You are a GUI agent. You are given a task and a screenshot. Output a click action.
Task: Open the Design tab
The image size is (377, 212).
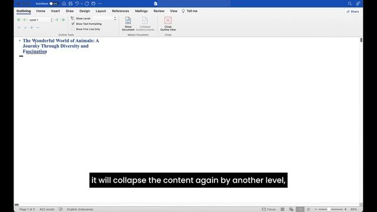point(85,11)
